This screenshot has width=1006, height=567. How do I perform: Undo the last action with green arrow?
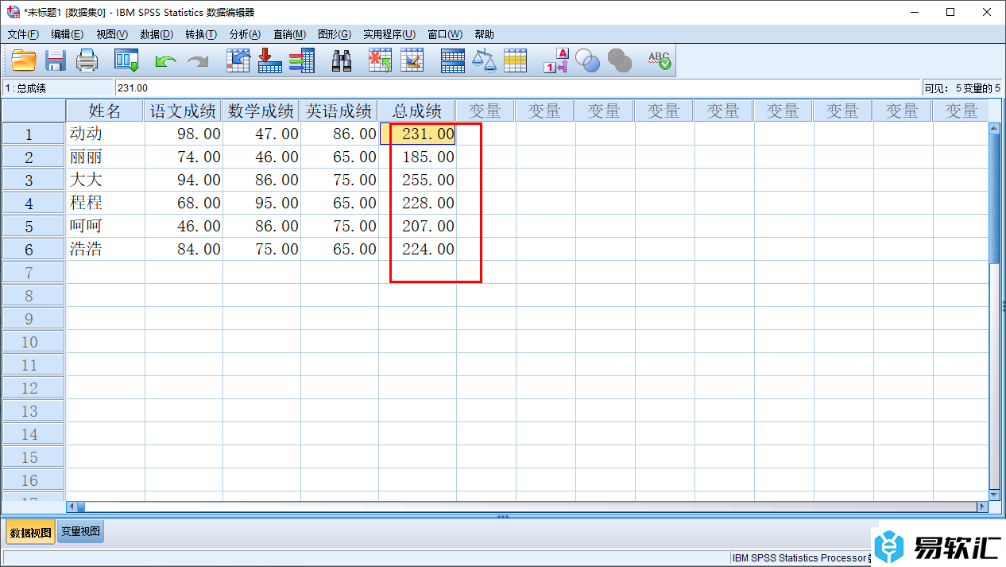165,61
